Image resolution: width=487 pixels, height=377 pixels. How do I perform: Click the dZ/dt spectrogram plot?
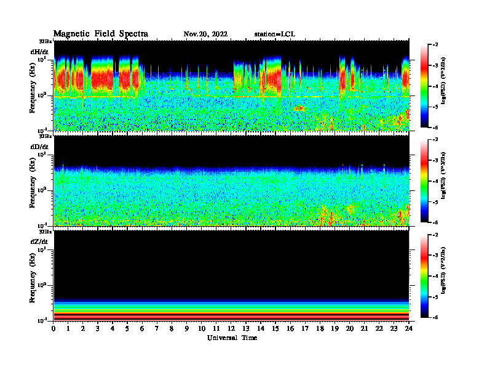click(231, 275)
